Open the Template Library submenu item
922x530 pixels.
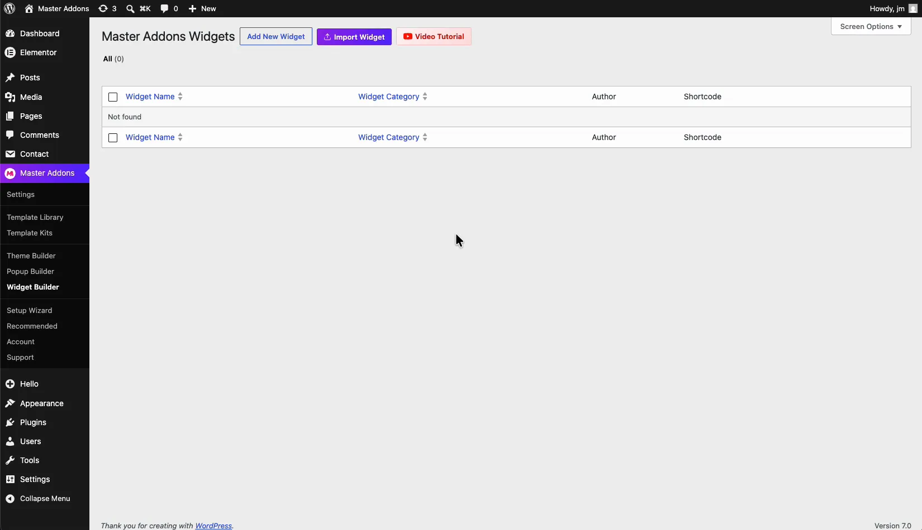tap(35, 217)
